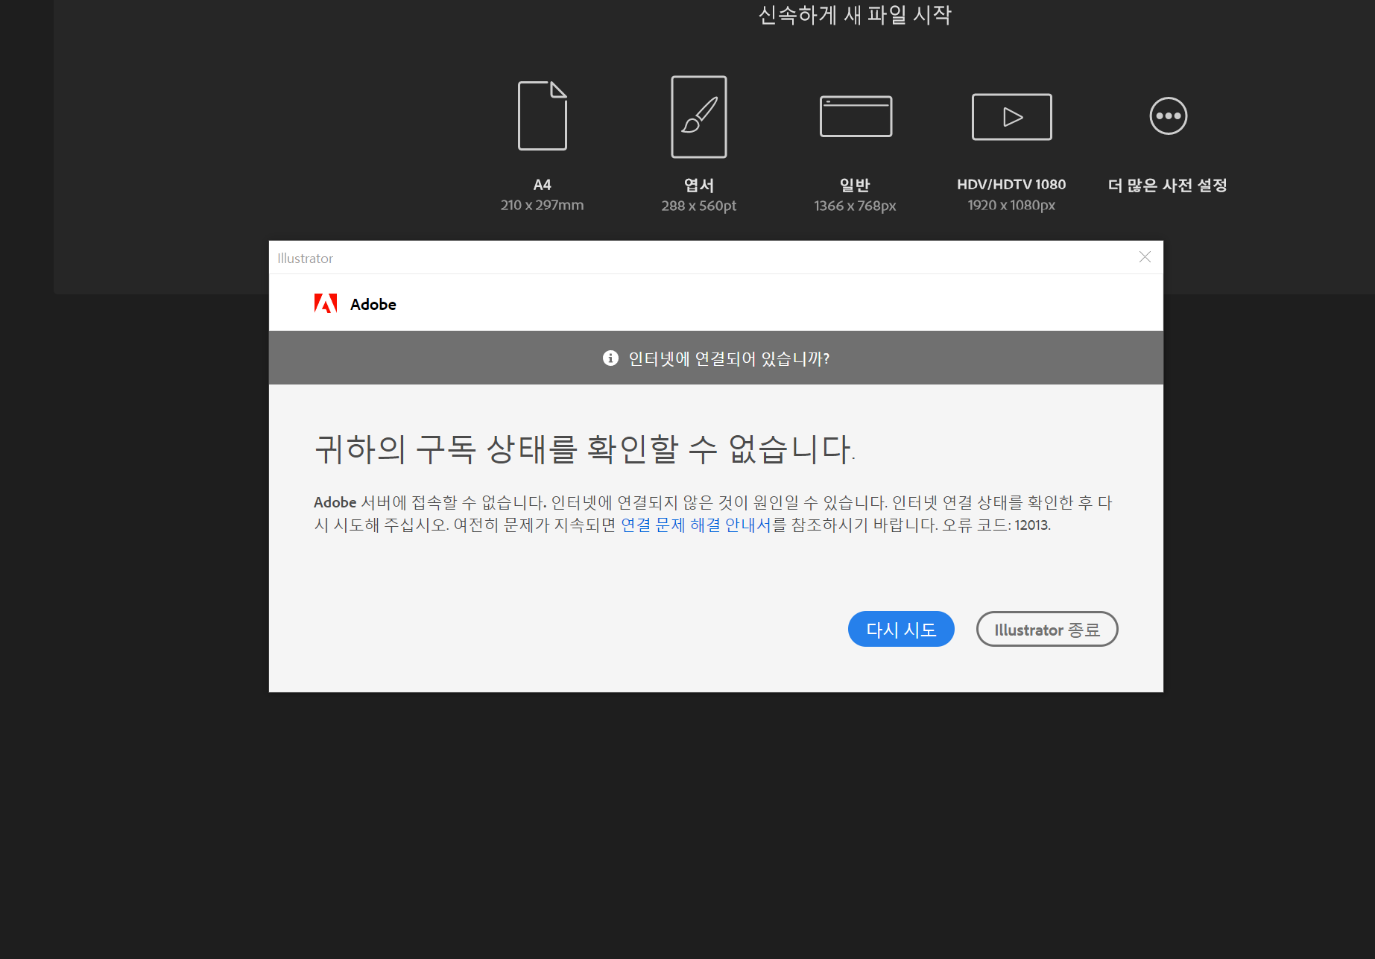Screen dimensions: 1375x959
Task: Click the page icon above A4 label
Action: tap(543, 116)
